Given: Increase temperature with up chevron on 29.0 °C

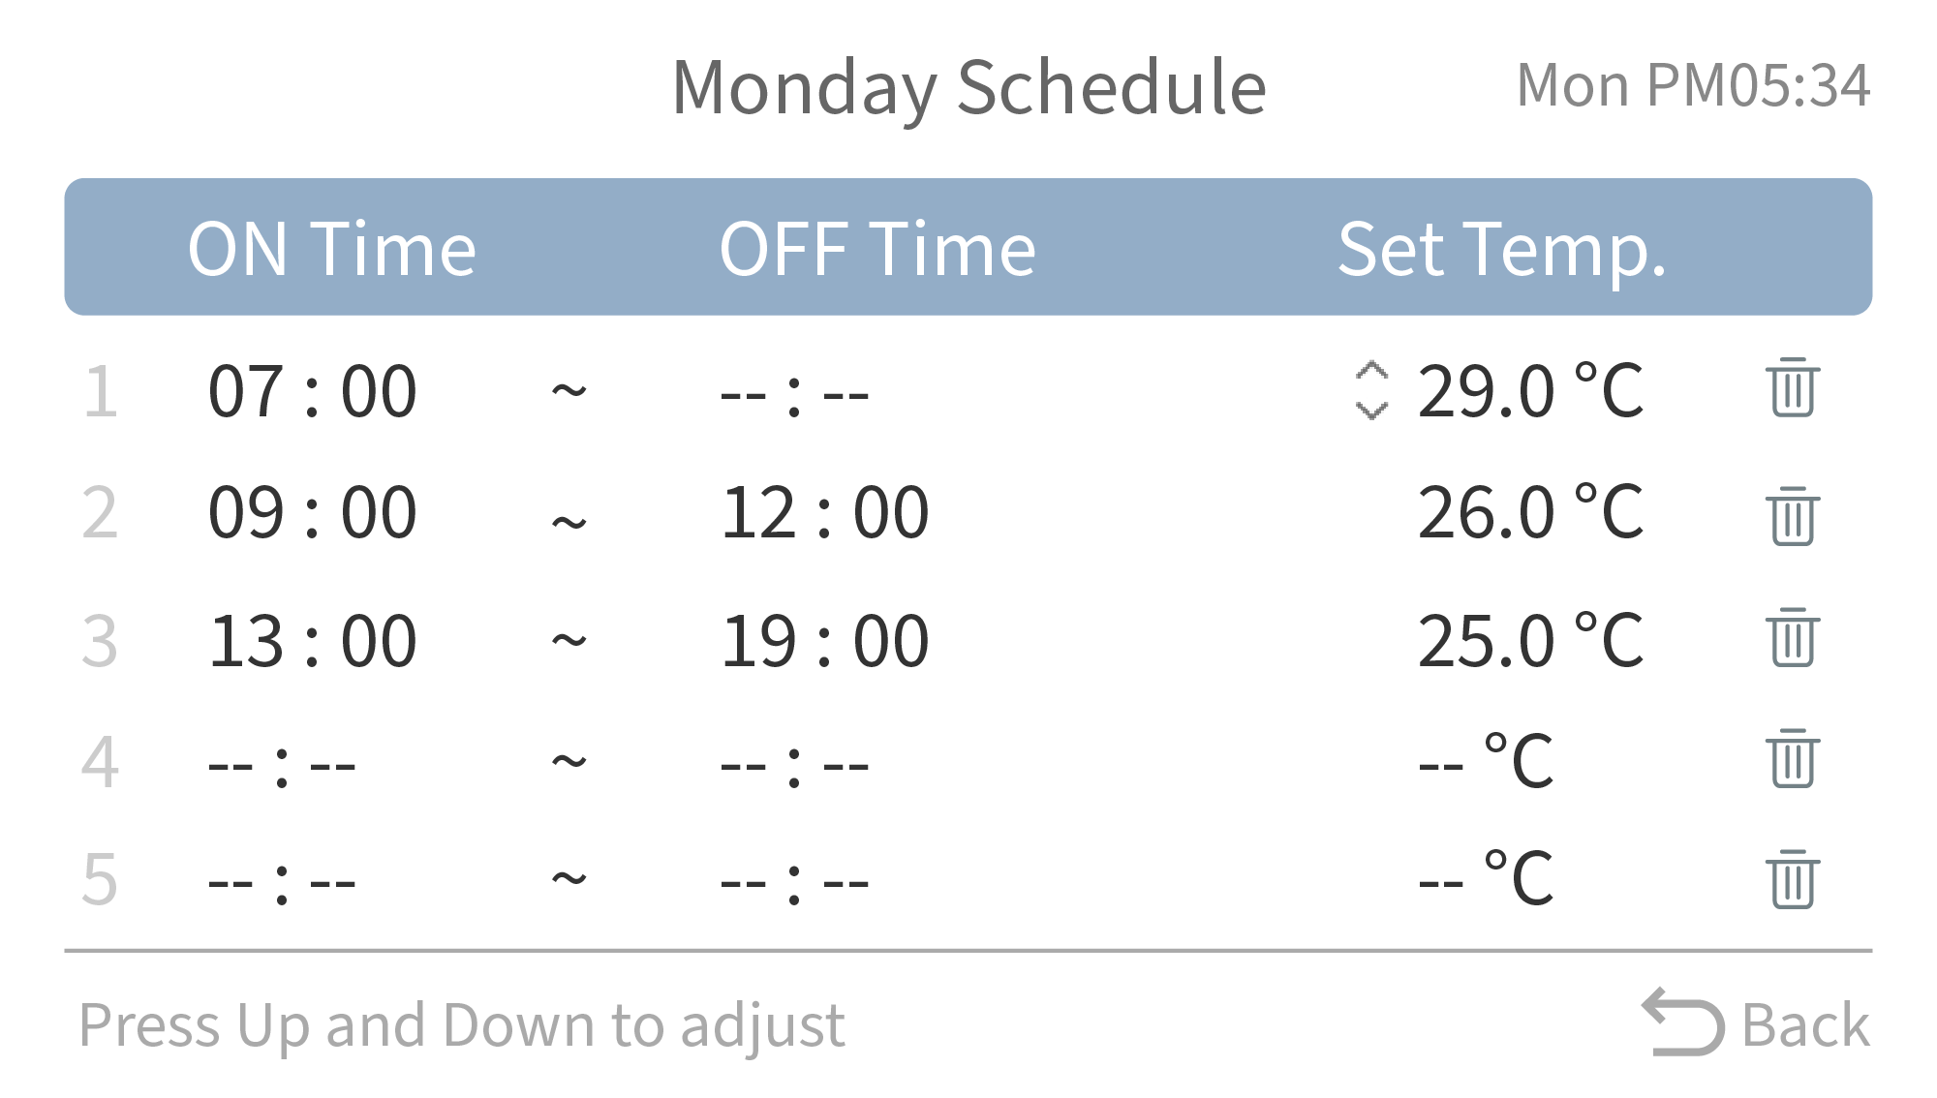Looking at the screenshot, I should click(x=1371, y=371).
